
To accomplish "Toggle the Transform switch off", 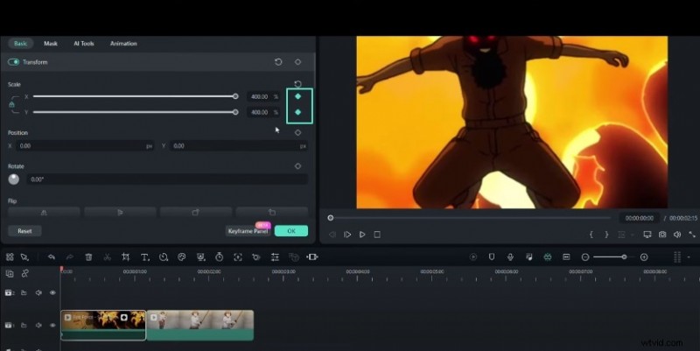I will (x=13, y=62).
